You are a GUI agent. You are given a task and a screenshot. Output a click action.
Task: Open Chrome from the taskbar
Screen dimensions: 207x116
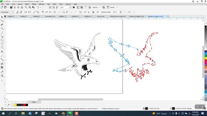[63, 113]
